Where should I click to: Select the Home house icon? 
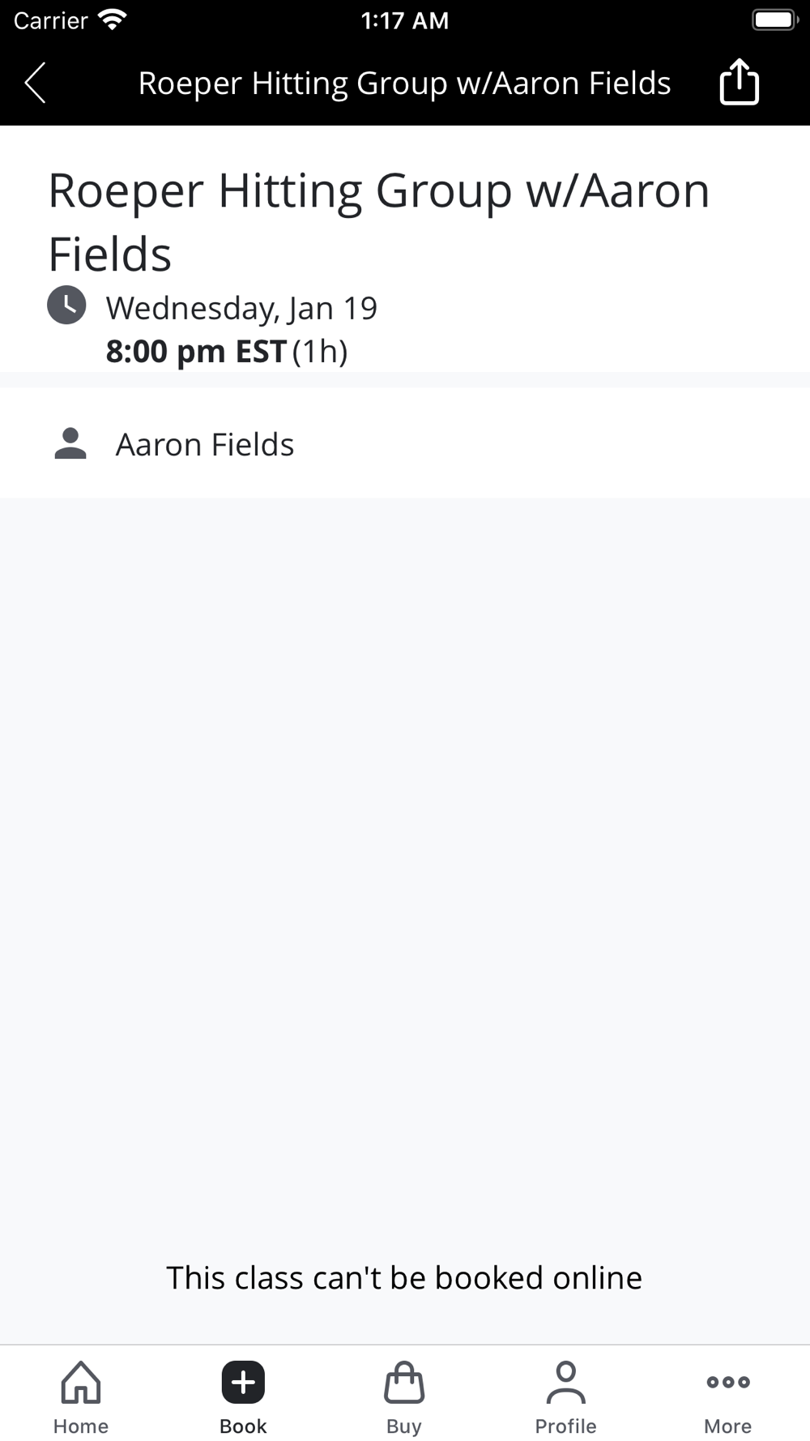(x=81, y=1382)
